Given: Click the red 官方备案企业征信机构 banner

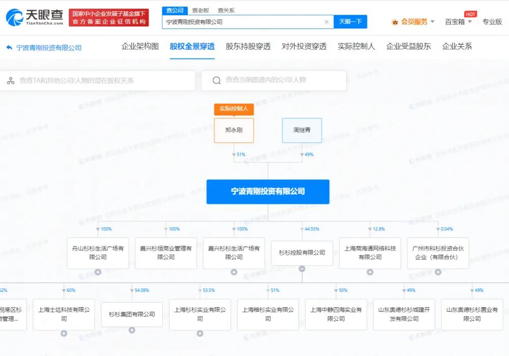Looking at the screenshot, I should (x=109, y=17).
